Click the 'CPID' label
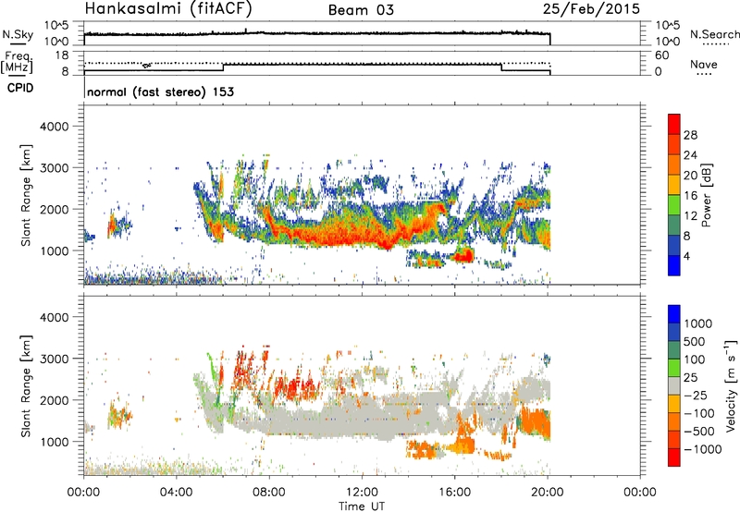This screenshot has height=512, width=740. point(20,88)
